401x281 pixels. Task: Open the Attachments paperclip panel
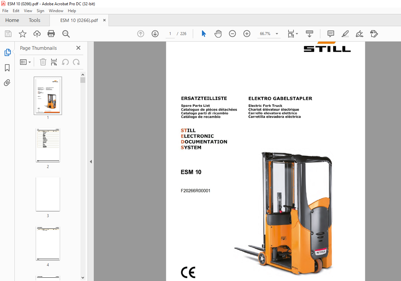(x=7, y=83)
